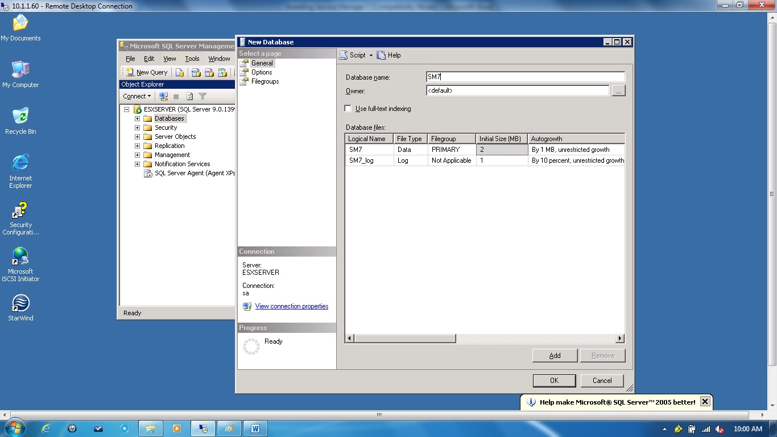Open the Window menu in Management Studio

219,59
